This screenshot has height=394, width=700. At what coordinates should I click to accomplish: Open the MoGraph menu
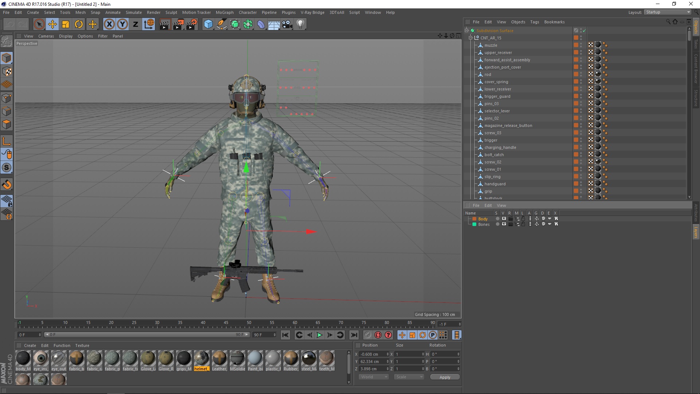[225, 12]
